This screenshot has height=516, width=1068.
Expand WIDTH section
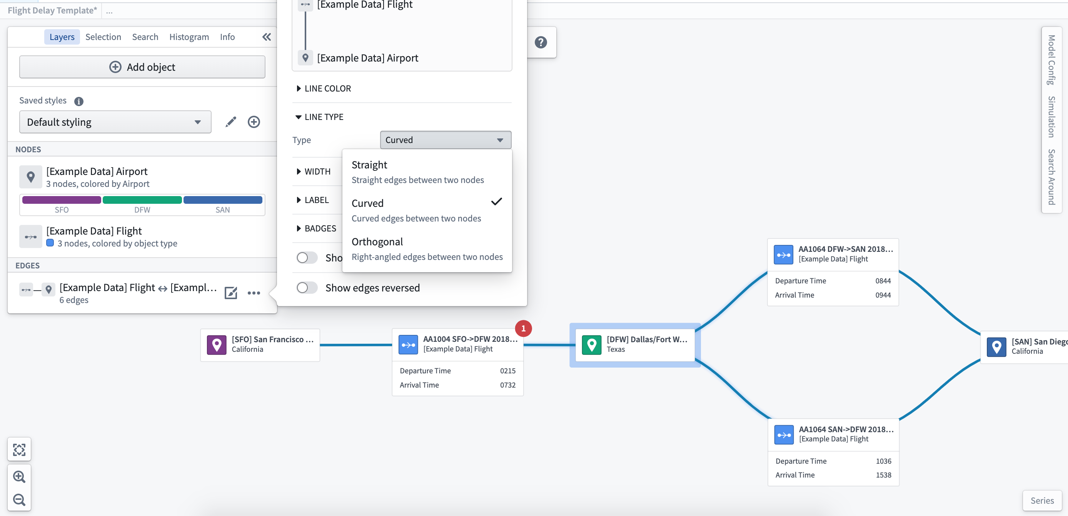[x=314, y=171]
